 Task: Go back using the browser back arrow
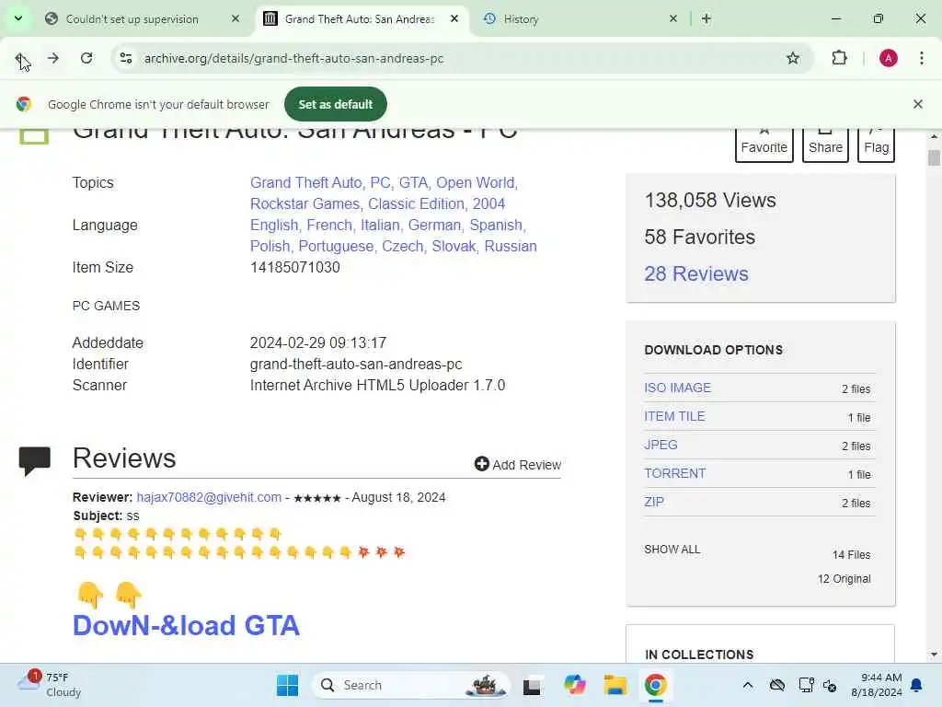pyautogui.click(x=21, y=59)
